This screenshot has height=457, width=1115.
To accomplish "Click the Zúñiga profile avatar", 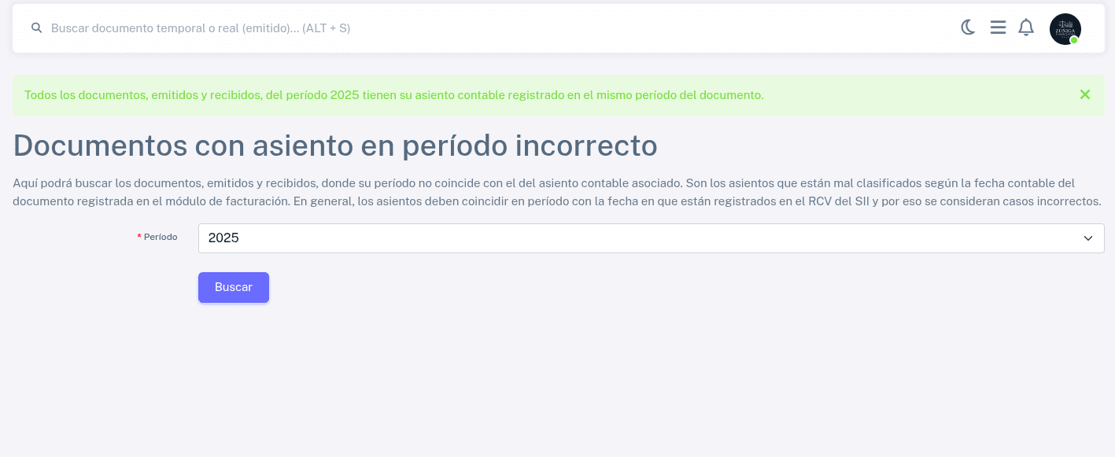I will [1065, 29].
